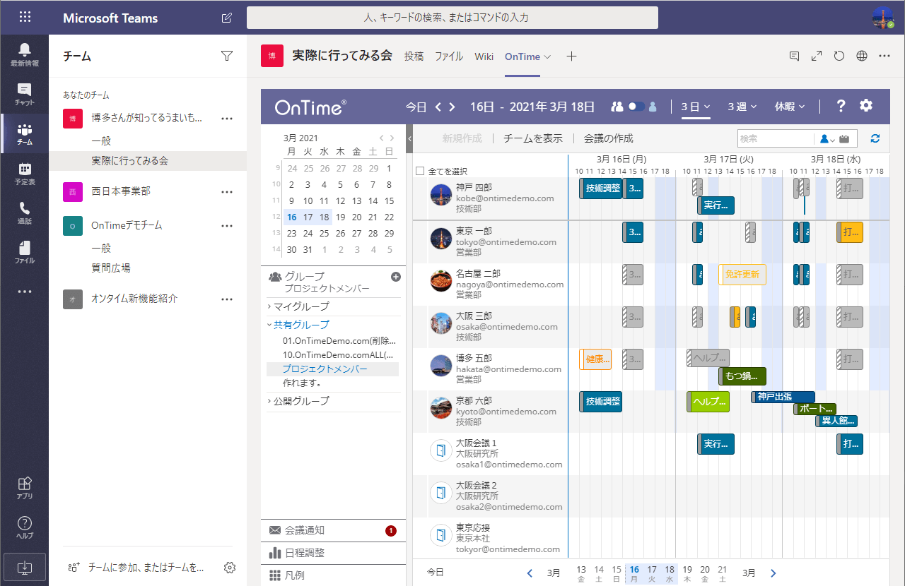Screen dimensions: 905x586
Task: Switch to the Wiki tab
Action: point(484,56)
